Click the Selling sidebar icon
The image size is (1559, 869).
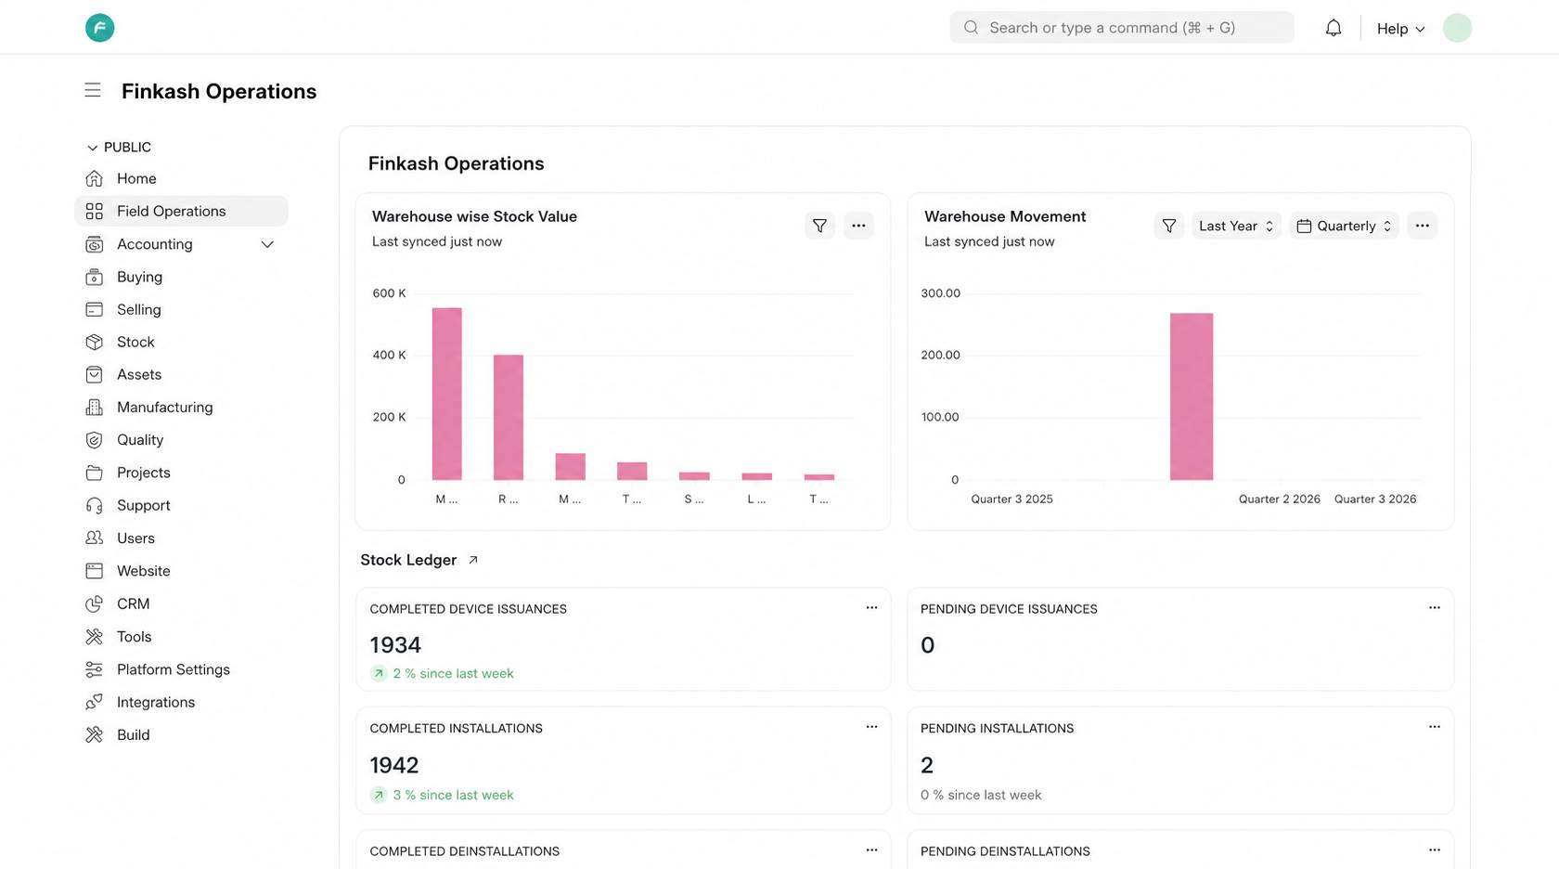point(94,309)
